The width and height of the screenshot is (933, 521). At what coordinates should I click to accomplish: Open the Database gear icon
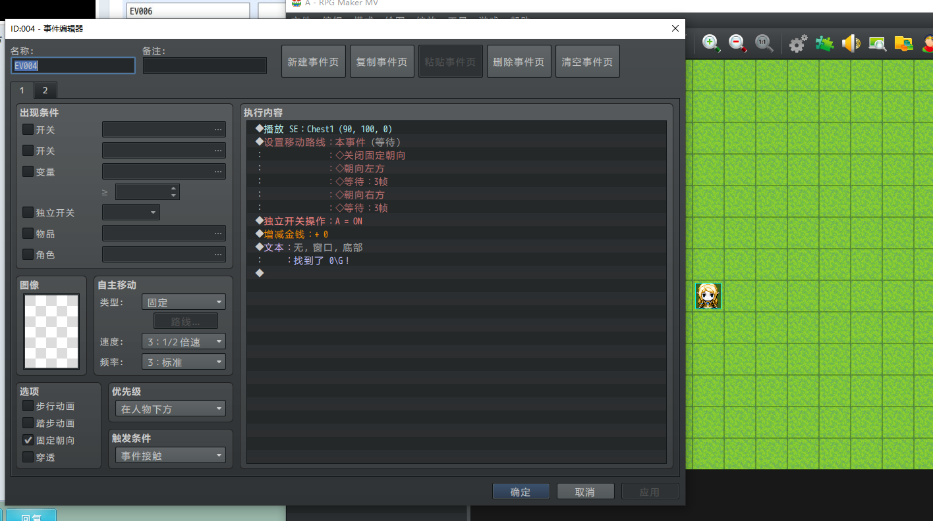point(798,43)
